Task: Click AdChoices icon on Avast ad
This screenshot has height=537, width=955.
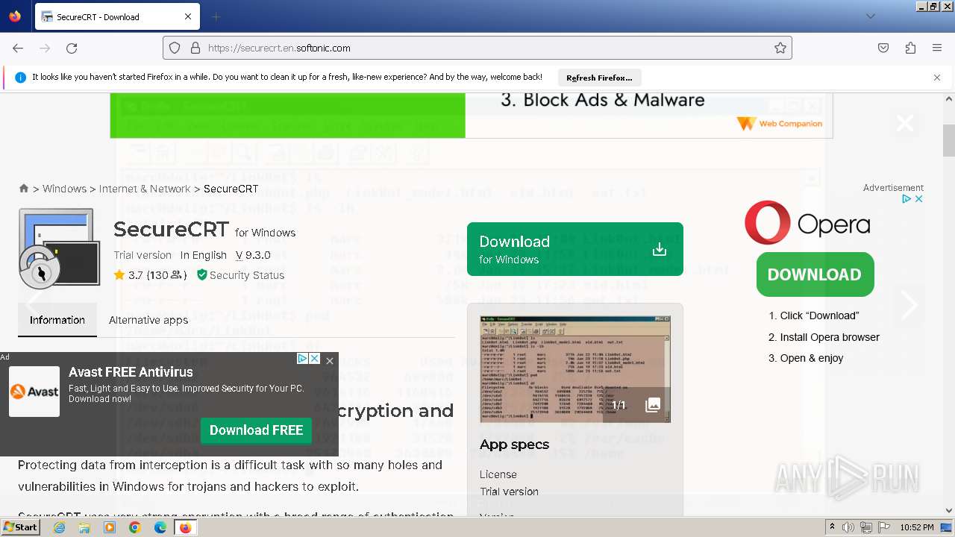Action: click(303, 359)
